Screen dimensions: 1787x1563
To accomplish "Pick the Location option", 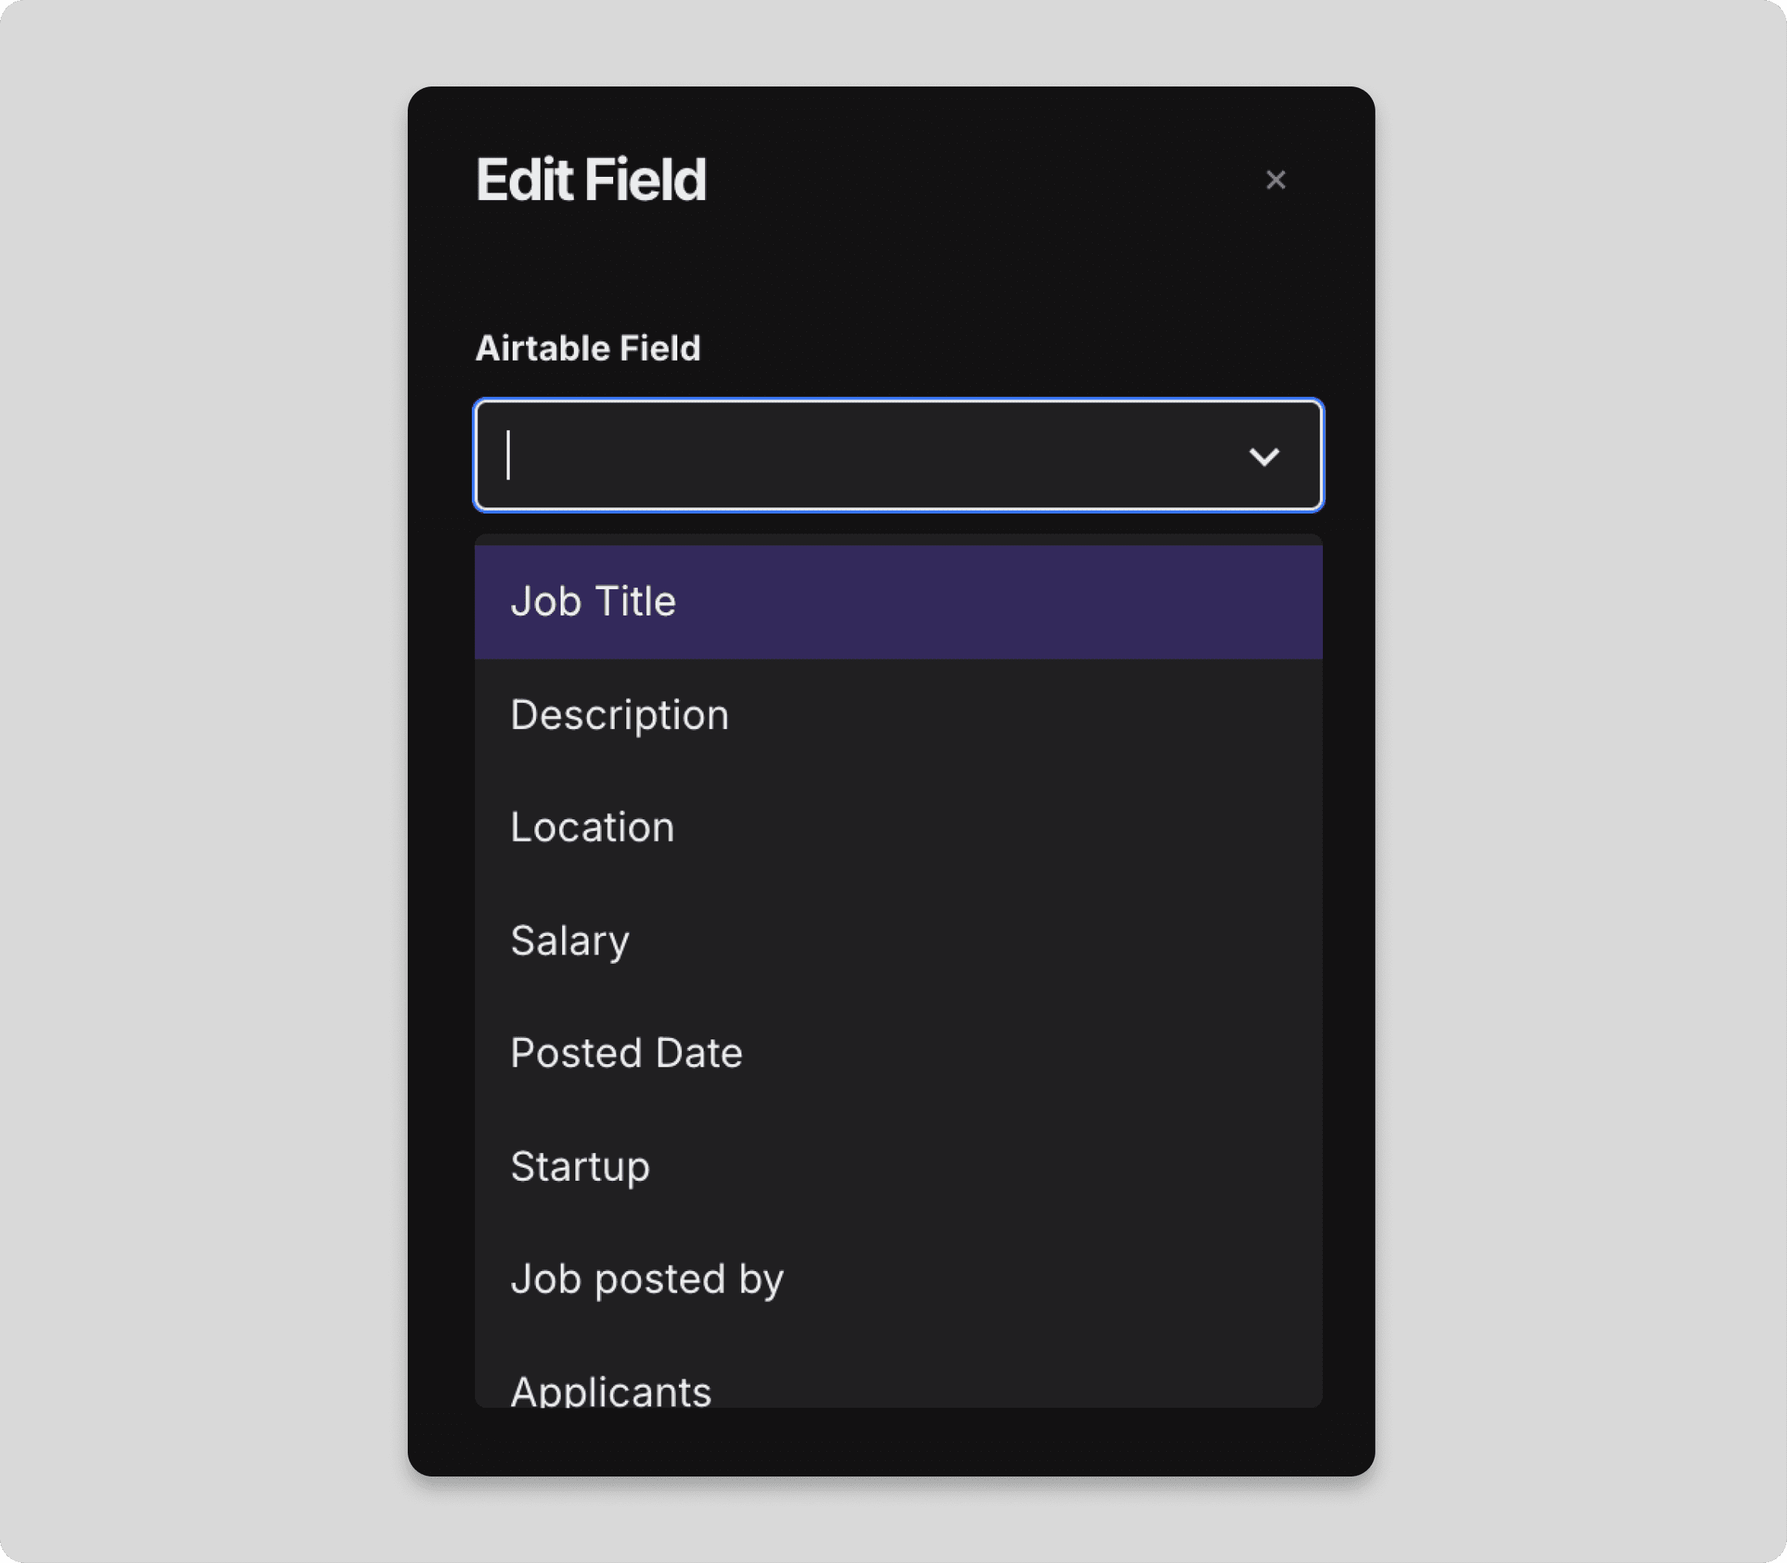I will [898, 828].
